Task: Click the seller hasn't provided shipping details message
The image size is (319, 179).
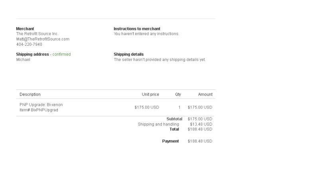Action: [159, 60]
